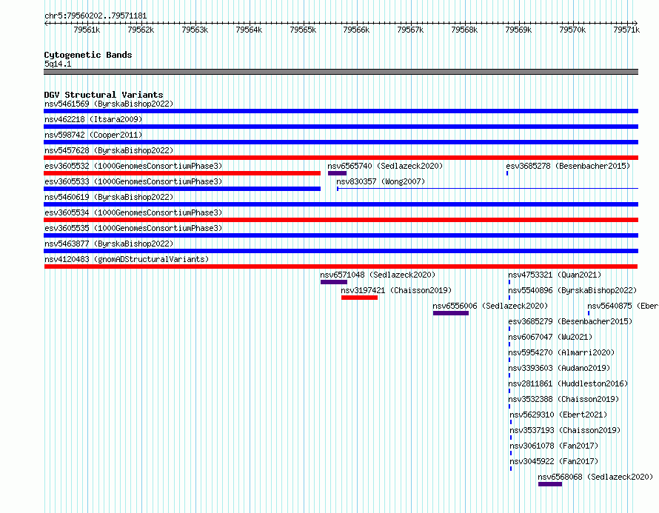Viewport: 659px width, 513px height.
Task: Select the esv3605533 variant label
Action: pos(133,181)
